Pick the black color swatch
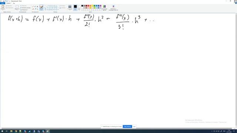 tap(82, 6)
